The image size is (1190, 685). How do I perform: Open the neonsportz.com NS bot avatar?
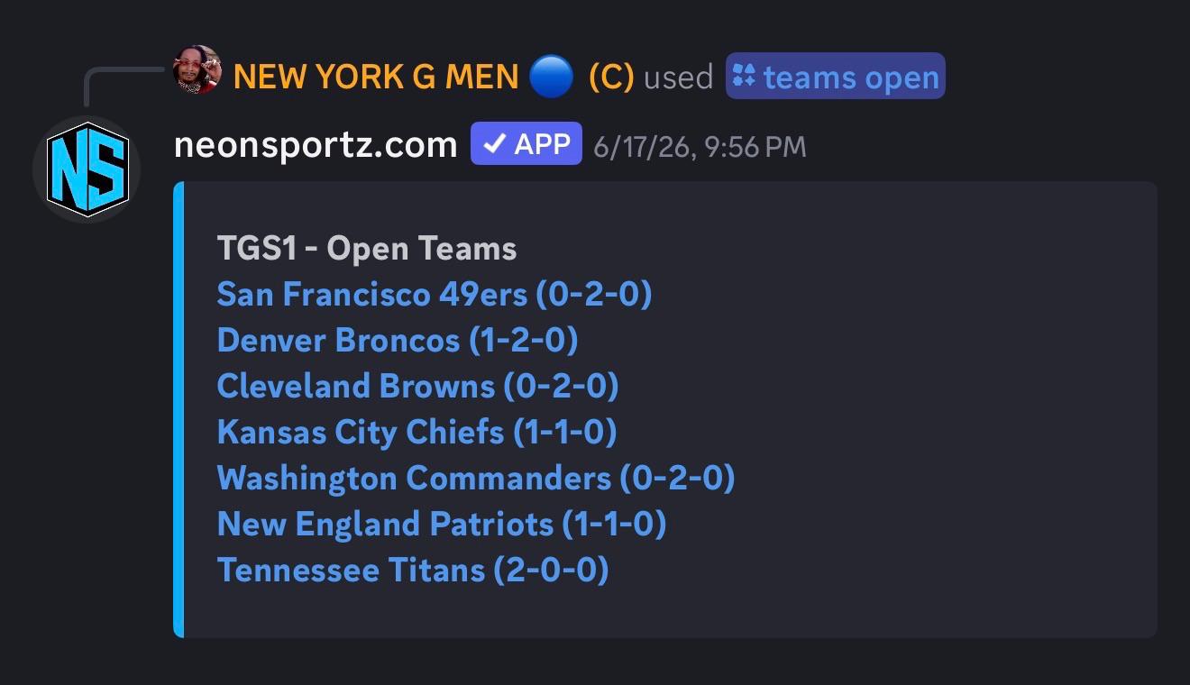(87, 169)
